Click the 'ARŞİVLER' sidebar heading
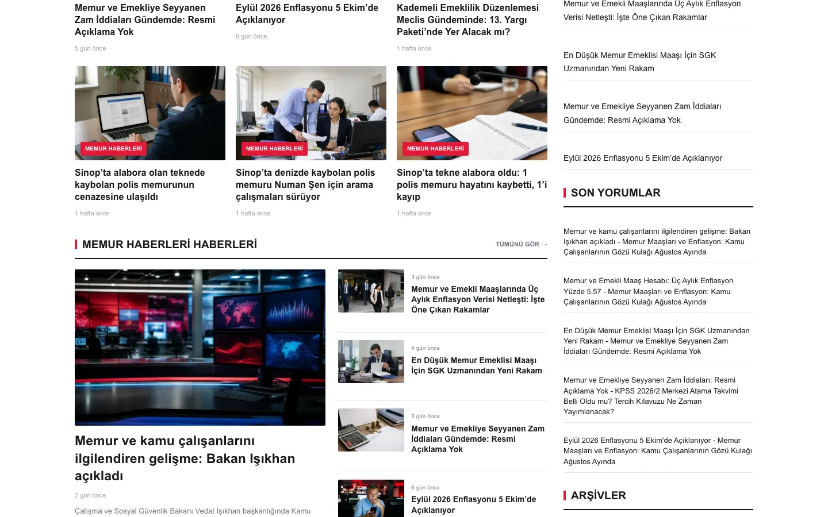 [598, 496]
